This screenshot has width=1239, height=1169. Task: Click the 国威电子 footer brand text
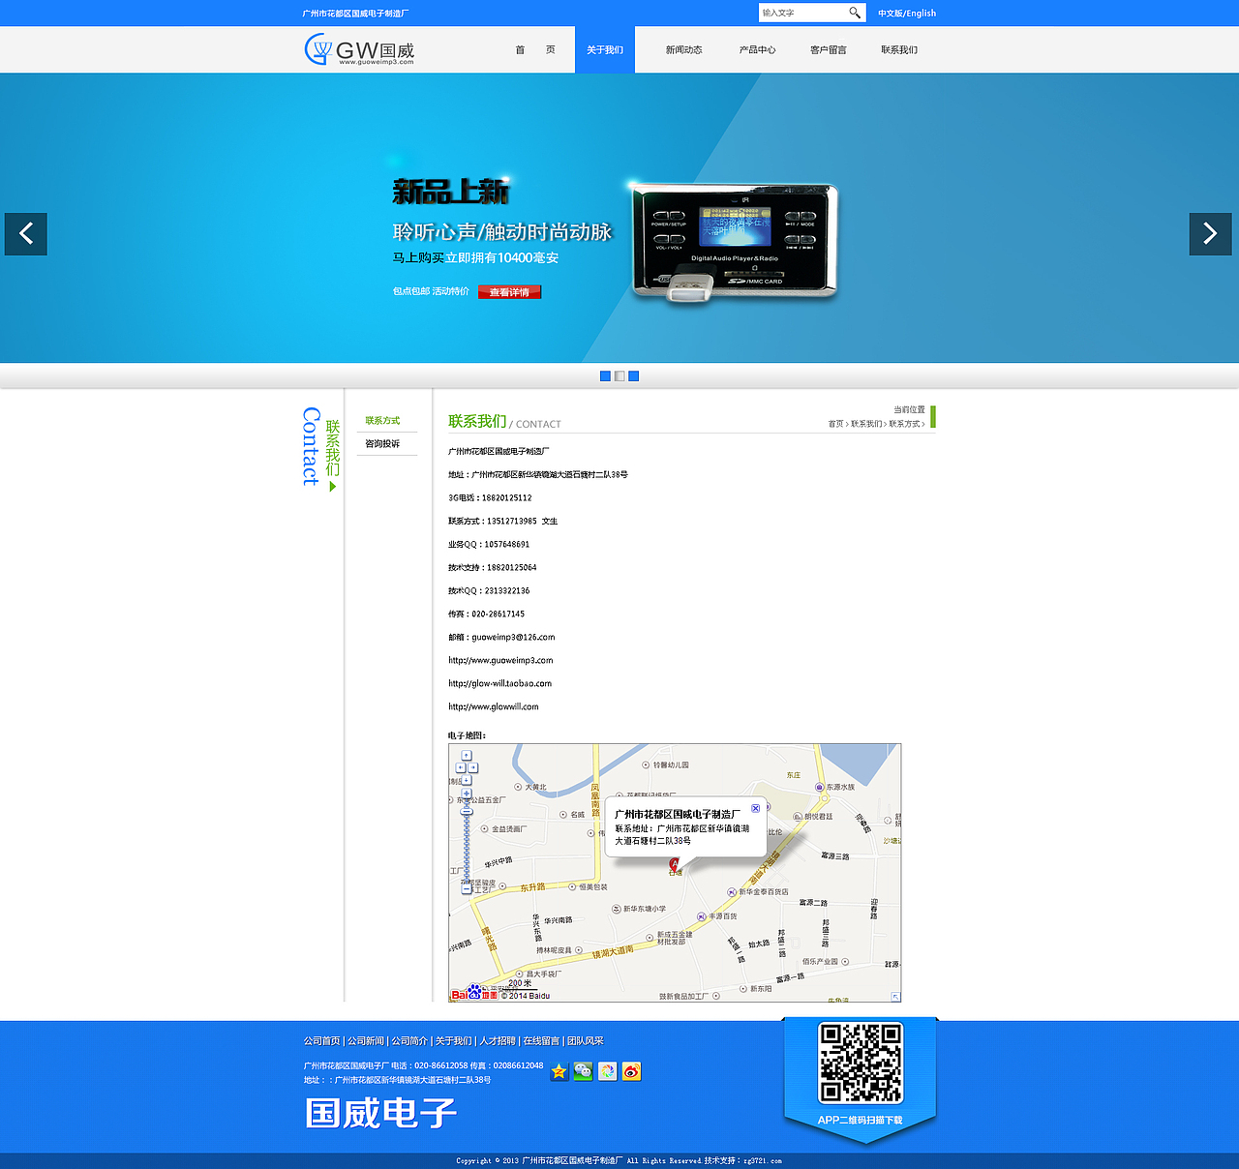point(380,1113)
